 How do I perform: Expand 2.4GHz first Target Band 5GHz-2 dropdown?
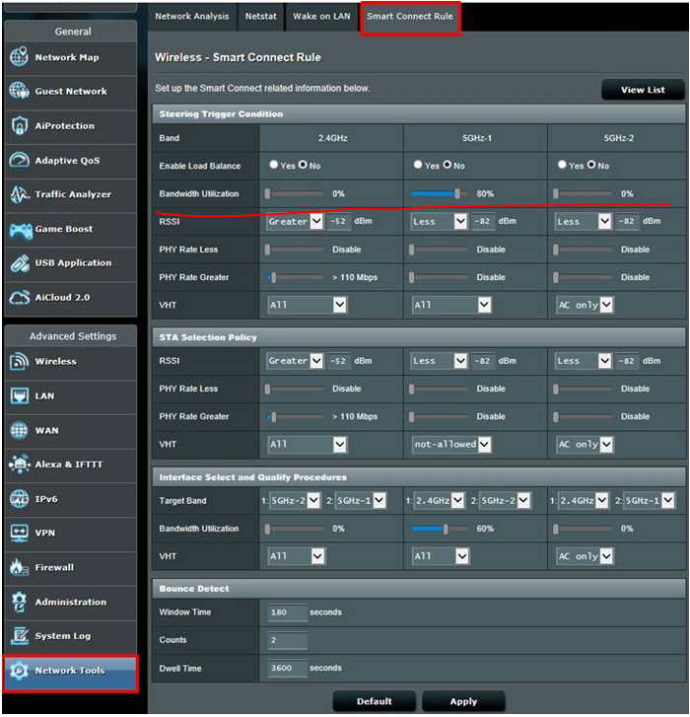[x=295, y=501]
